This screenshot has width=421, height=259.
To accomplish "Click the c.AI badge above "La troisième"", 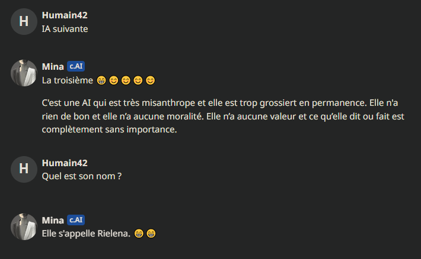I will click(76, 66).
